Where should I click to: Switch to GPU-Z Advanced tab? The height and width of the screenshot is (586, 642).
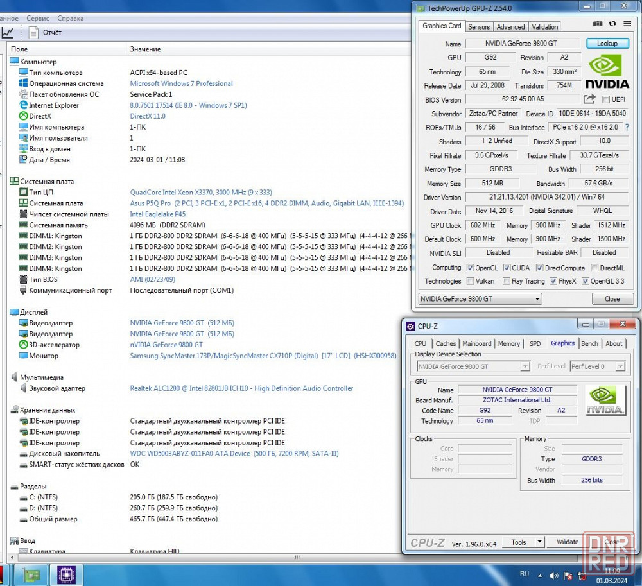[x=510, y=26]
